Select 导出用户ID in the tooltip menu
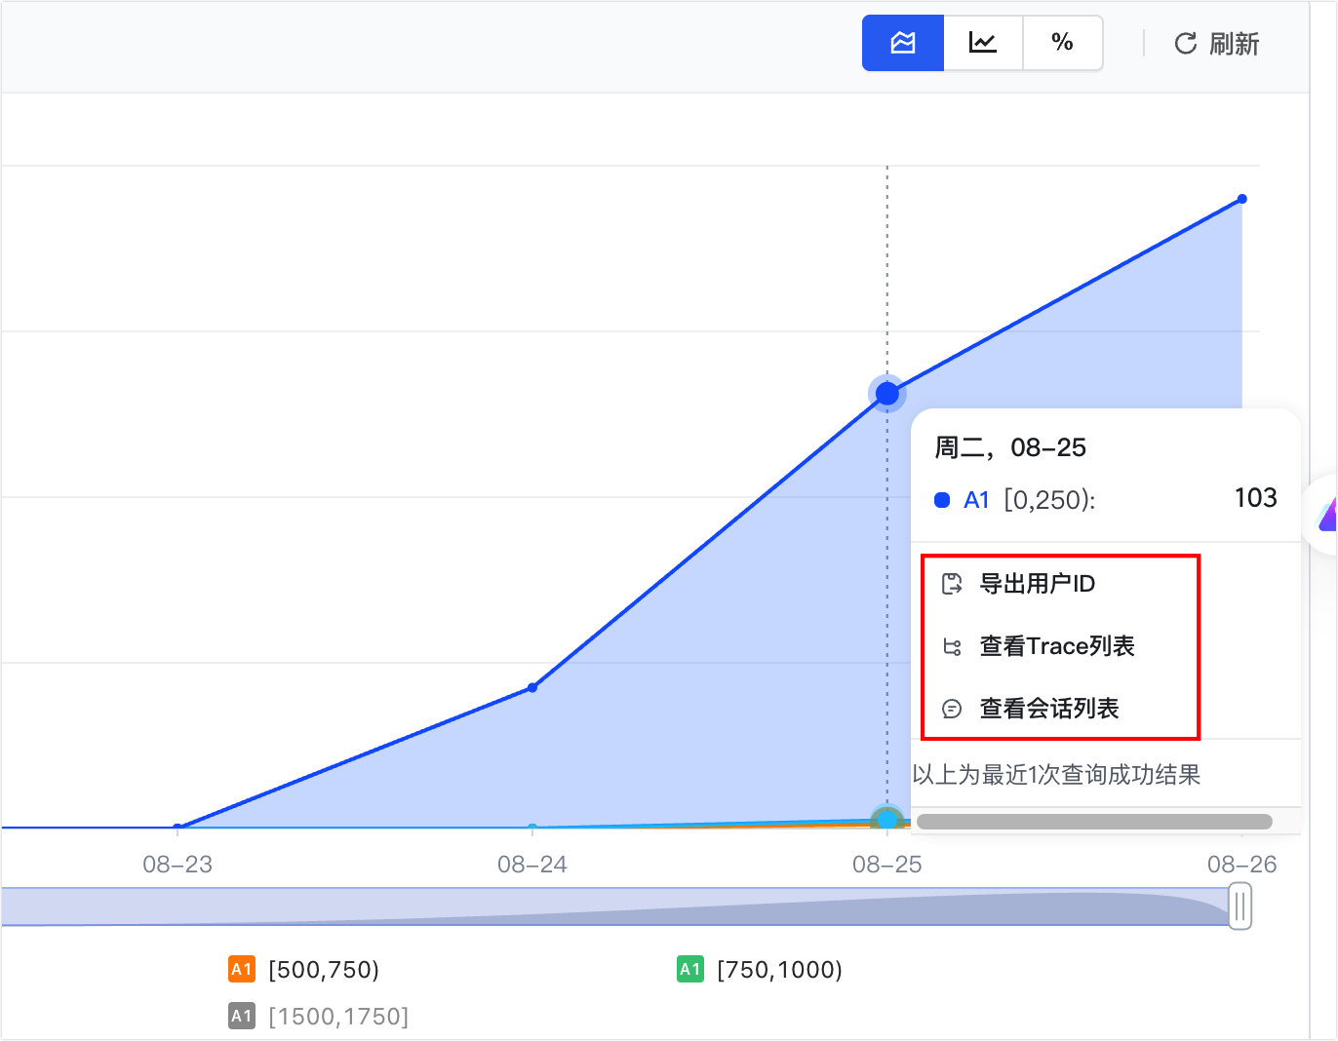This screenshot has width=1338, height=1041. point(1038,584)
